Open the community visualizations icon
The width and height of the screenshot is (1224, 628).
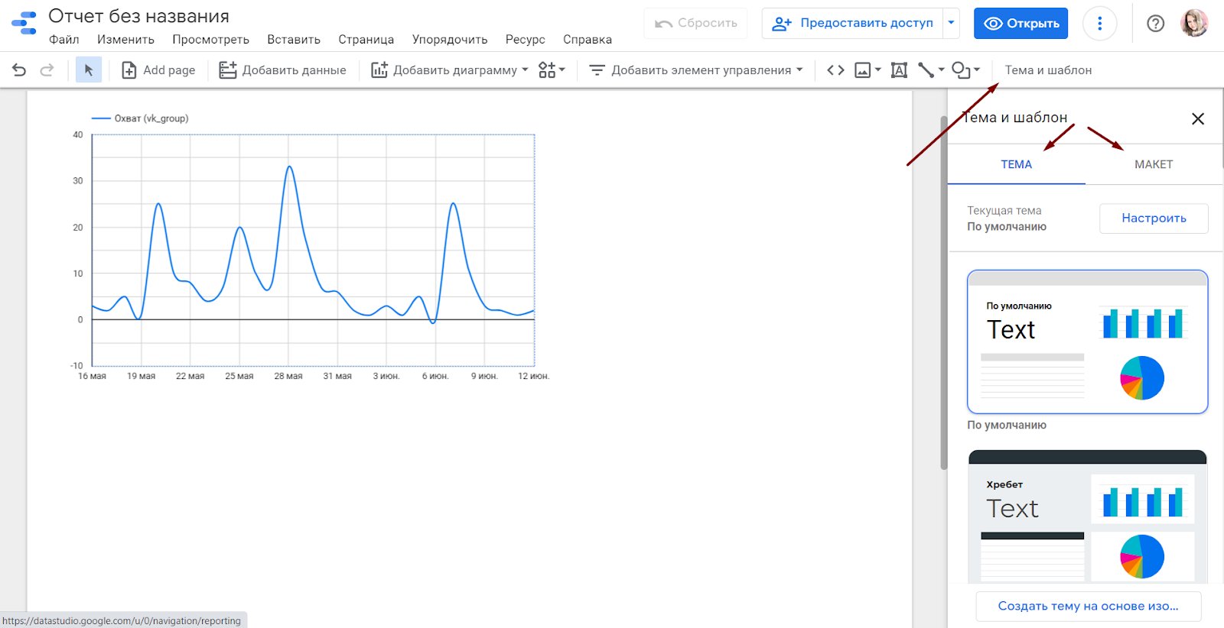pyautogui.click(x=551, y=70)
